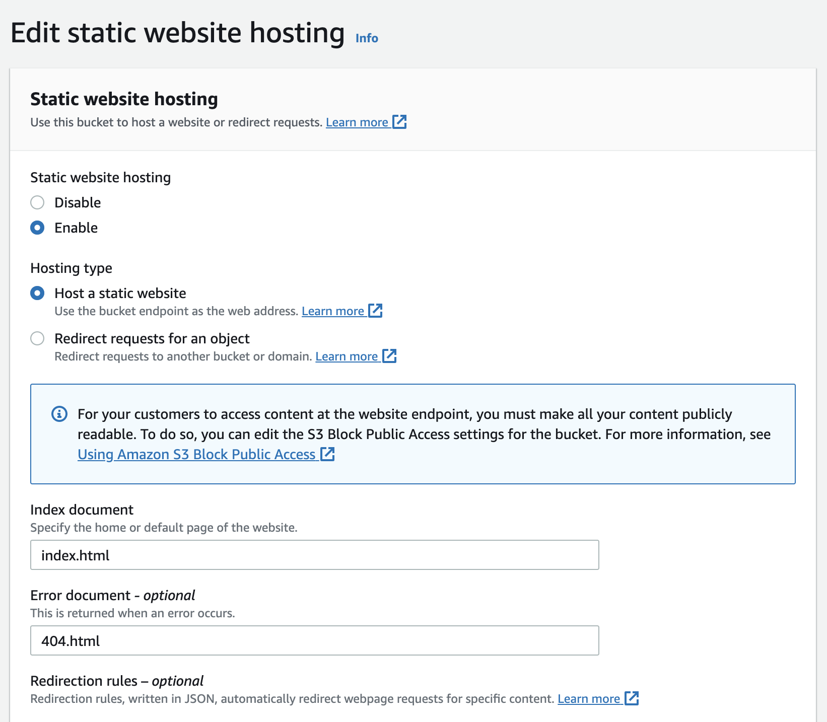Choose Redirect requests for an object option
This screenshot has width=827, height=722.
pyautogui.click(x=37, y=338)
